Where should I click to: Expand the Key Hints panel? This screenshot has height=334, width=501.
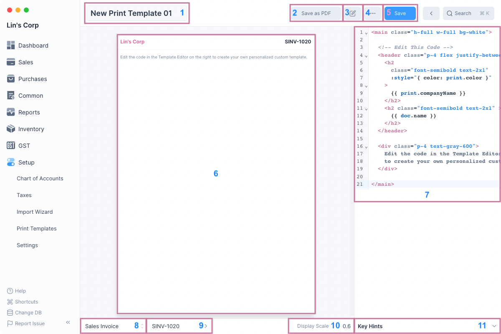494,326
